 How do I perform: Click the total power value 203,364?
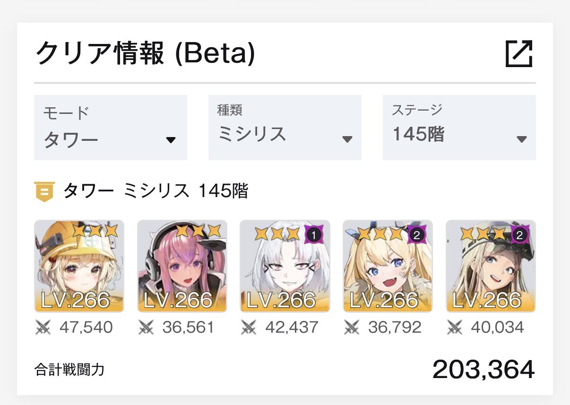484,370
